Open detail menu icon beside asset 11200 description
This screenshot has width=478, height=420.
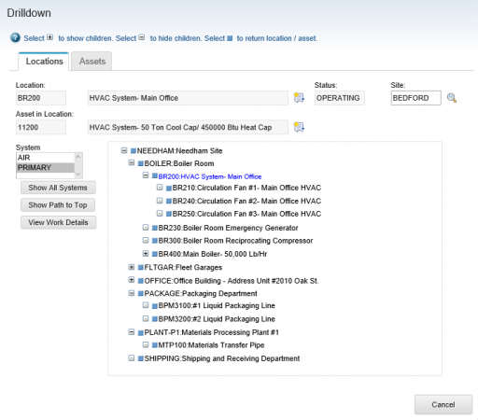[299, 127]
